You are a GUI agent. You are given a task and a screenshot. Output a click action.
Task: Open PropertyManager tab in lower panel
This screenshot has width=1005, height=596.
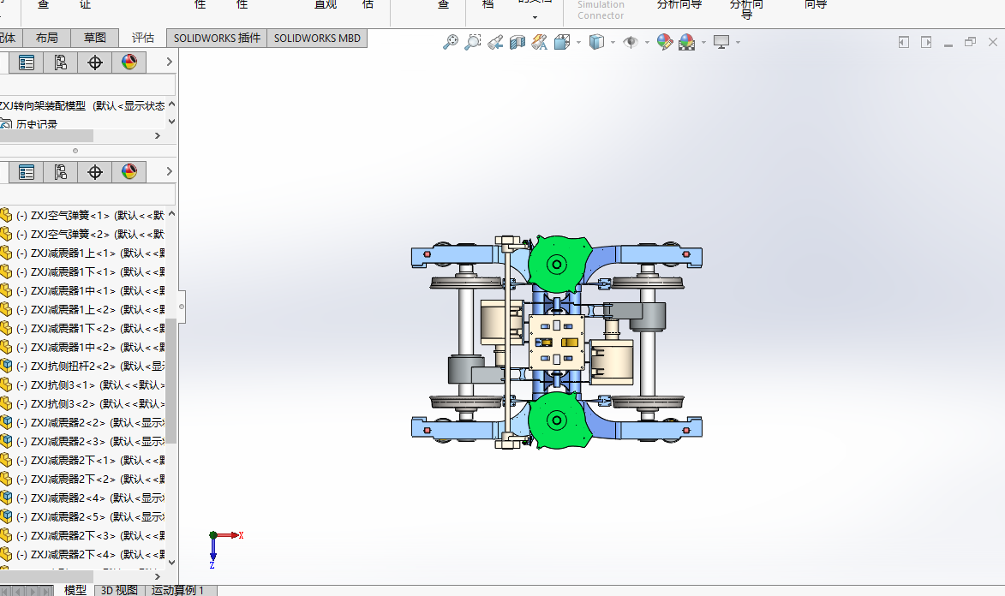pos(27,172)
